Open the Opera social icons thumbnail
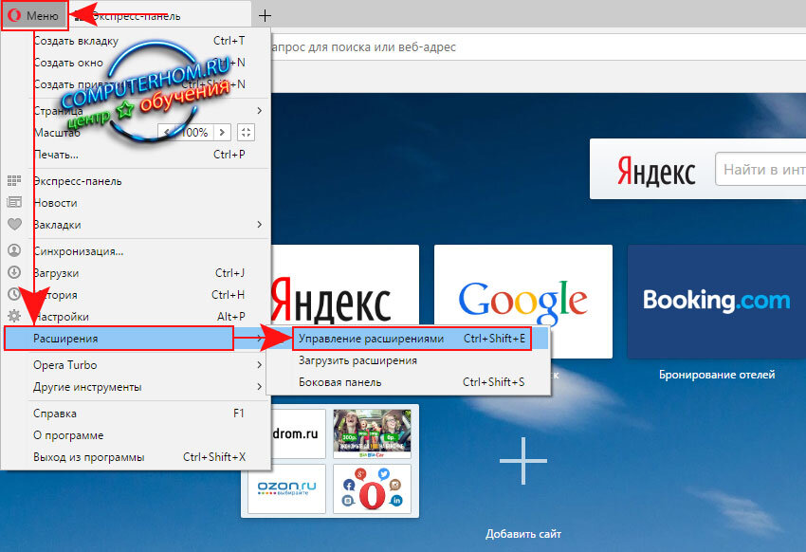This screenshot has width=806, height=552. click(x=372, y=488)
